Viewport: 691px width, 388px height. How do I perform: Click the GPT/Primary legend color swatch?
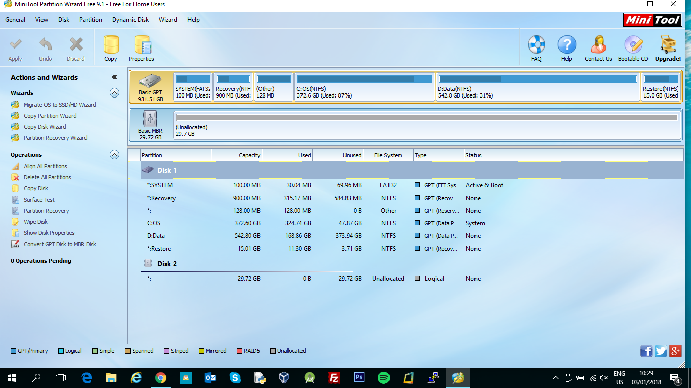click(x=13, y=351)
